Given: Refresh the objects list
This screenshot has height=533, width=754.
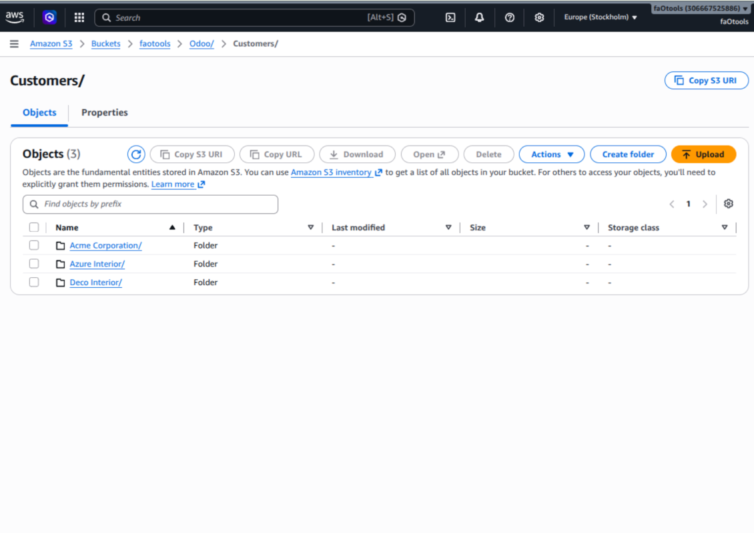Looking at the screenshot, I should pos(136,154).
